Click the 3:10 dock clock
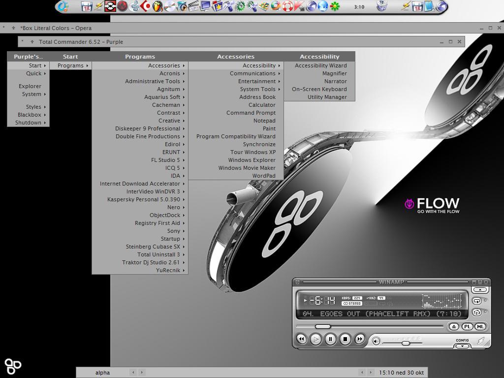504x378 pixels. [x=359, y=7]
